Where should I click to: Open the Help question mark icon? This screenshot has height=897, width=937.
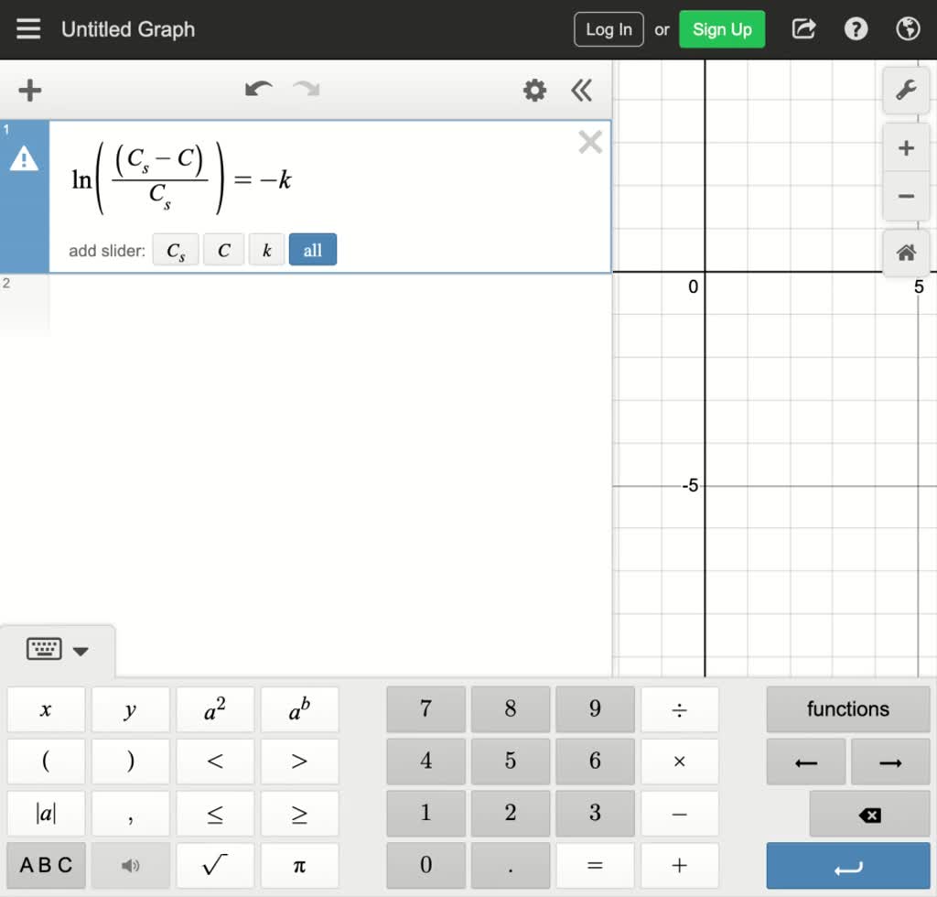[856, 29]
